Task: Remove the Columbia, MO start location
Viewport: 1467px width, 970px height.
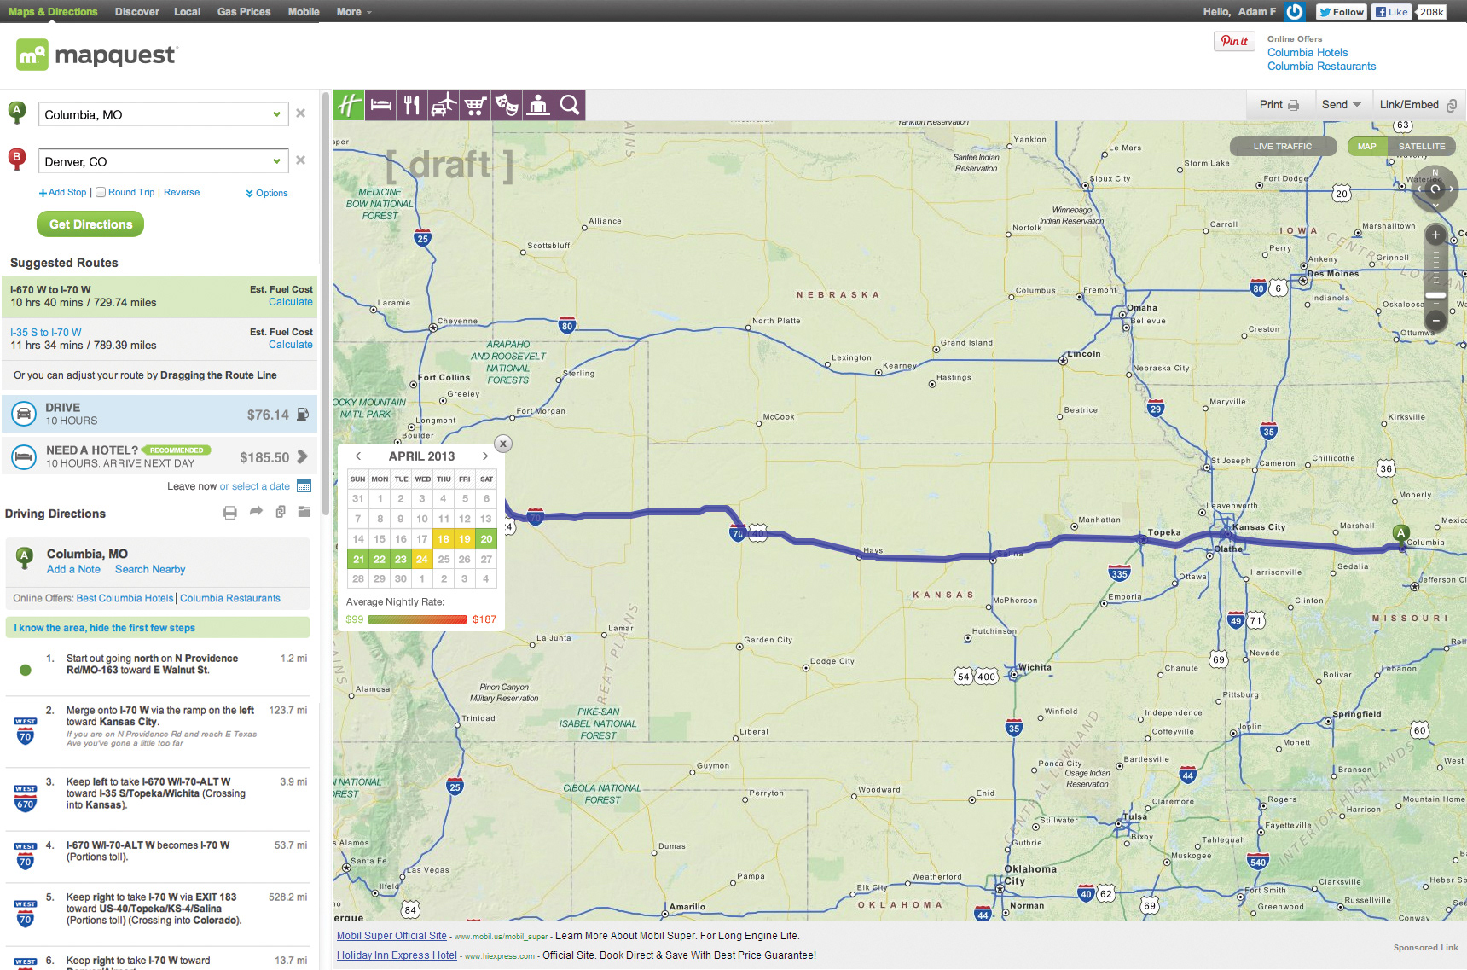Action: 300,113
